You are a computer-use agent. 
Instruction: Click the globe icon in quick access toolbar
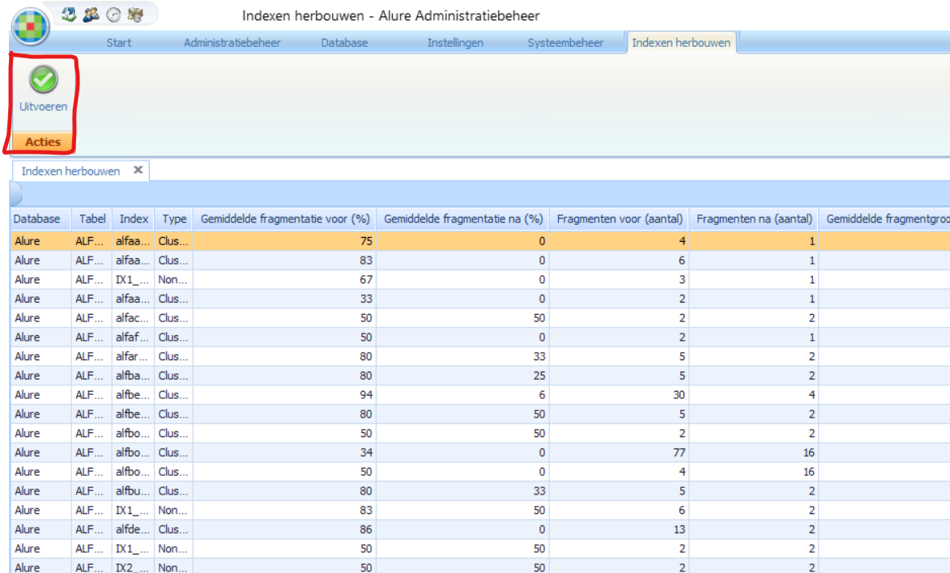70,14
